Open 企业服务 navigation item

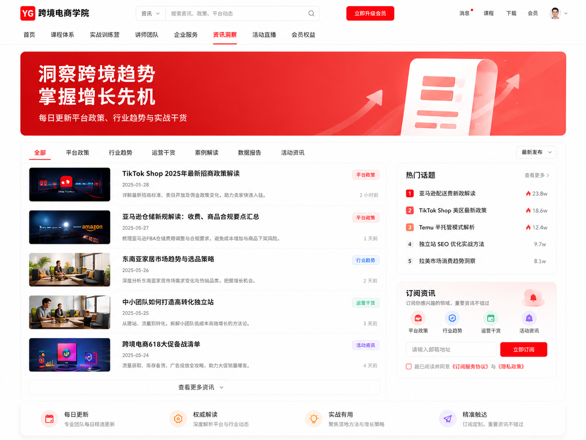point(186,35)
